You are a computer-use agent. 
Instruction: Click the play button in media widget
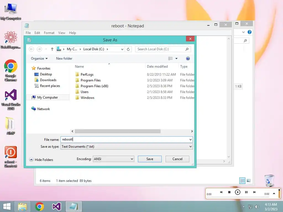click(x=237, y=192)
